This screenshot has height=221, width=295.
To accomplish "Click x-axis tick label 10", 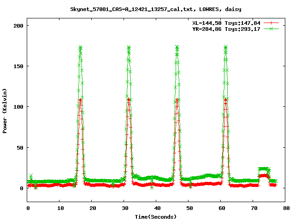I will [60, 208].
